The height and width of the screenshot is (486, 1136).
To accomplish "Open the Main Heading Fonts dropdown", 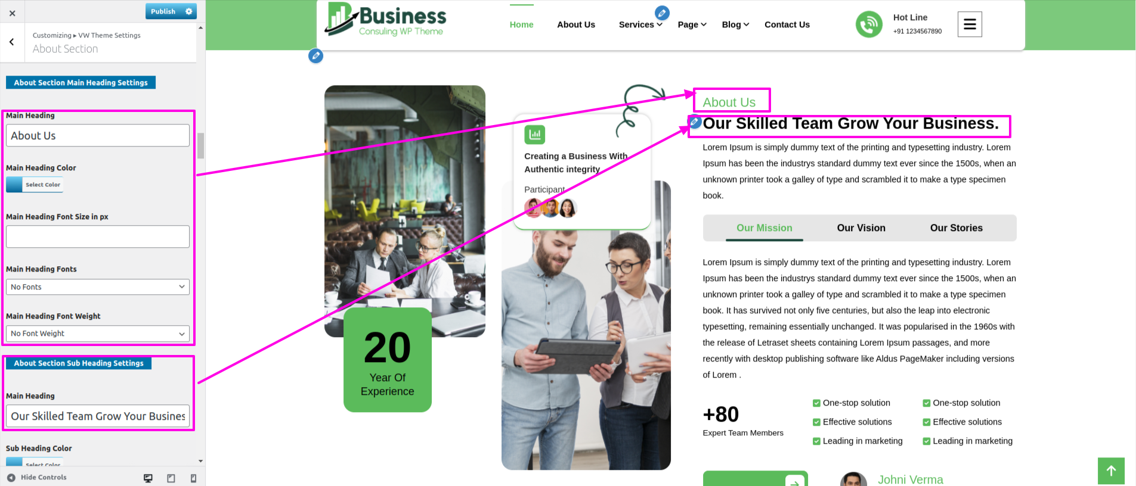I will pos(98,287).
